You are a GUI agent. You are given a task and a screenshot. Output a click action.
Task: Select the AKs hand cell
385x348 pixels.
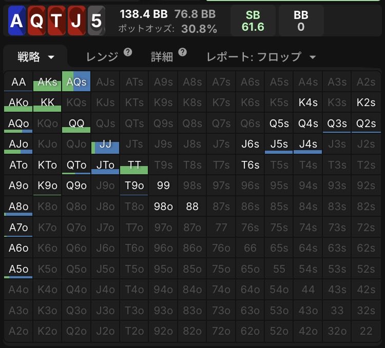coord(47,81)
